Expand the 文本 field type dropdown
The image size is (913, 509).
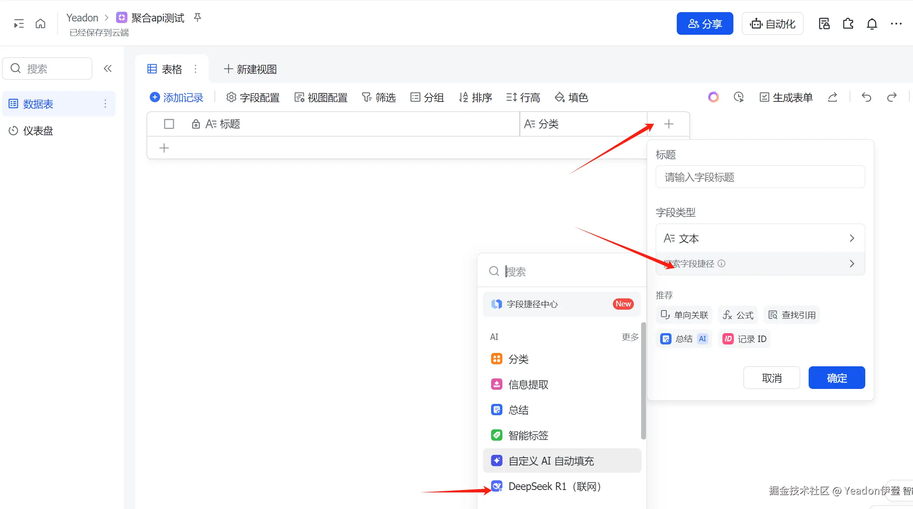pyautogui.click(x=760, y=239)
